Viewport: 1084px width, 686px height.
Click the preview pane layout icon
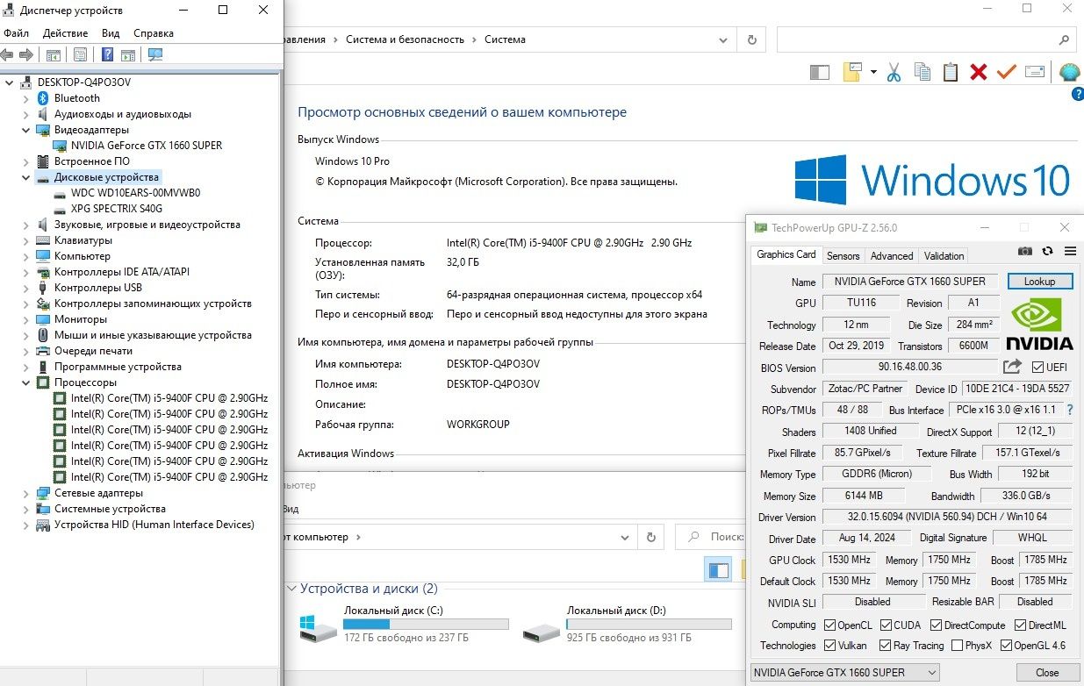tap(819, 73)
